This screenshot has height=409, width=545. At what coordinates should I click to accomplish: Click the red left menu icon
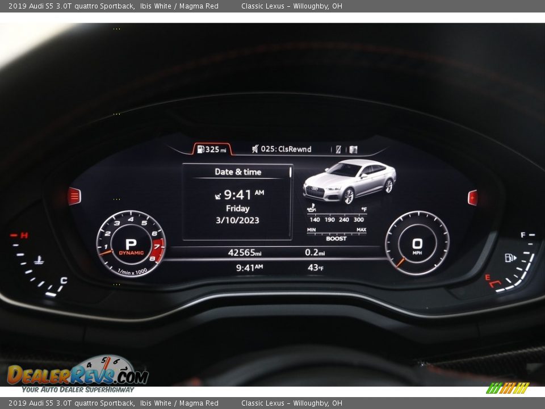click(74, 196)
